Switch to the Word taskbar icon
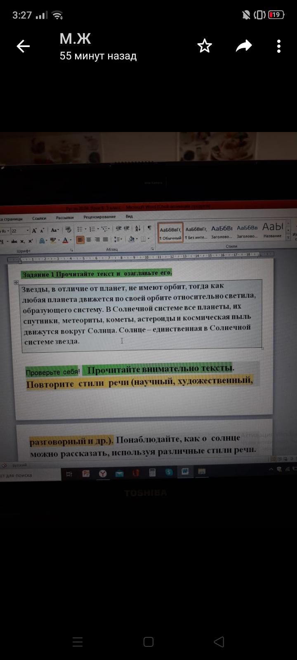 tap(185, 471)
